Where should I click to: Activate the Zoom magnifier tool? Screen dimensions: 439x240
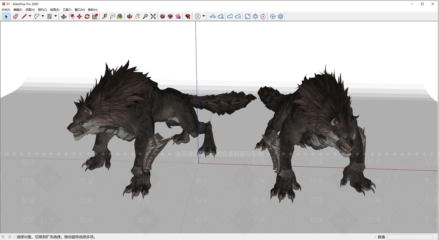point(145,17)
